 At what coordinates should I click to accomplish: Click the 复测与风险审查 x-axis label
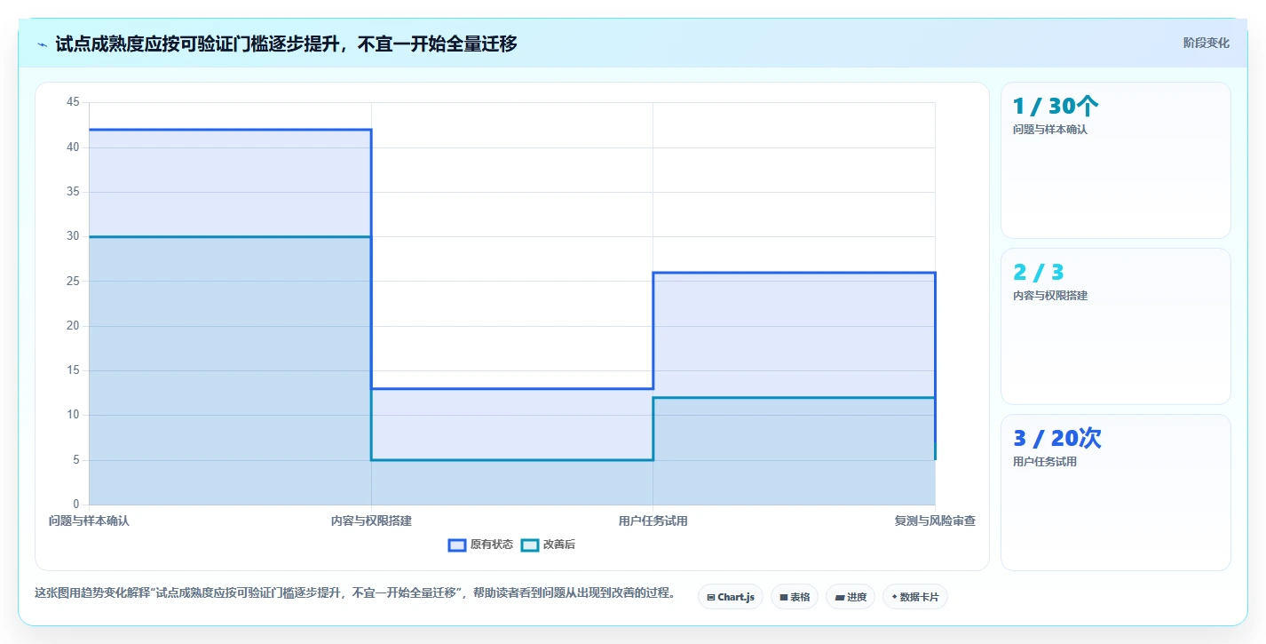click(935, 521)
